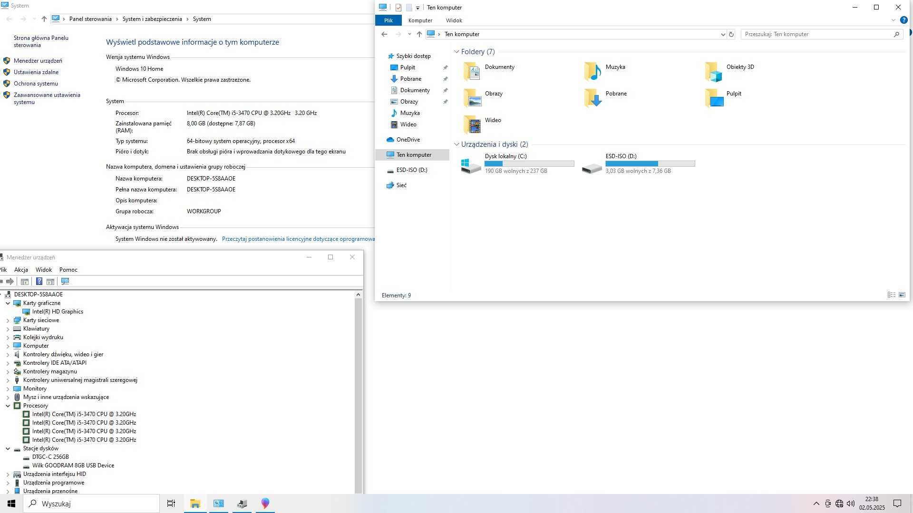Click scan for hardware changes toolbar icon

(65, 281)
